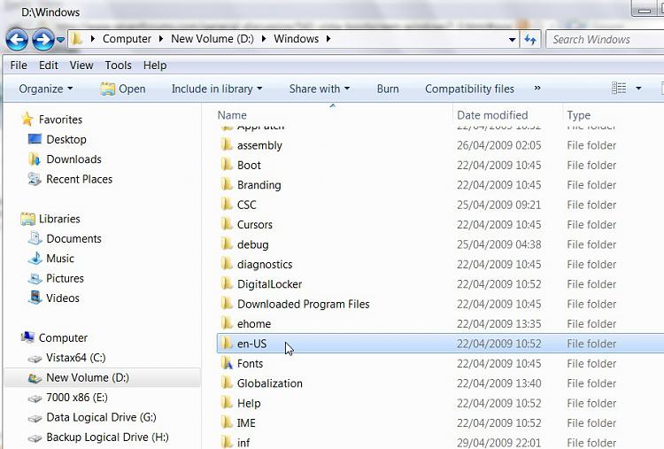Open the Organize dropdown
Screen dimensions: 664x449
click(x=46, y=89)
